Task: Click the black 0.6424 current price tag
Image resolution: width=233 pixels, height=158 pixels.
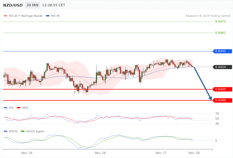Action: [223, 67]
